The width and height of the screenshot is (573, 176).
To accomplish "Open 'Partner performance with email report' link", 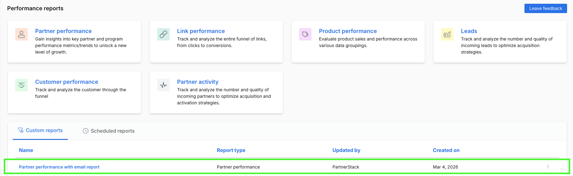I will 59,167.
